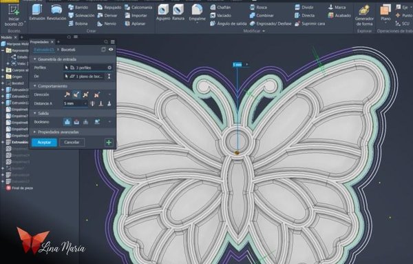Select the Ranura slot tool

(178, 12)
